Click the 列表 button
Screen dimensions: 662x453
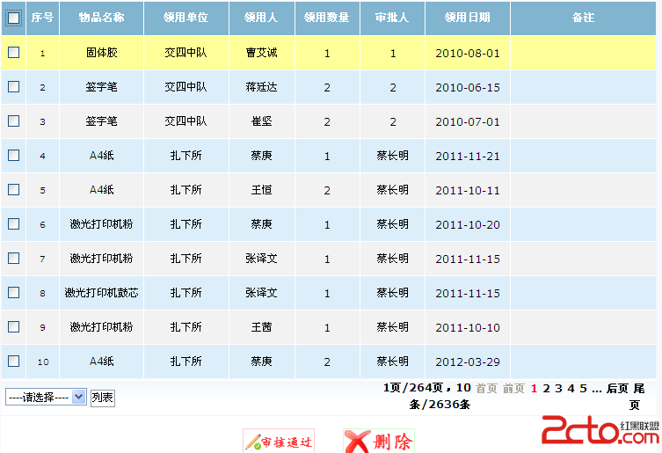pos(103,398)
